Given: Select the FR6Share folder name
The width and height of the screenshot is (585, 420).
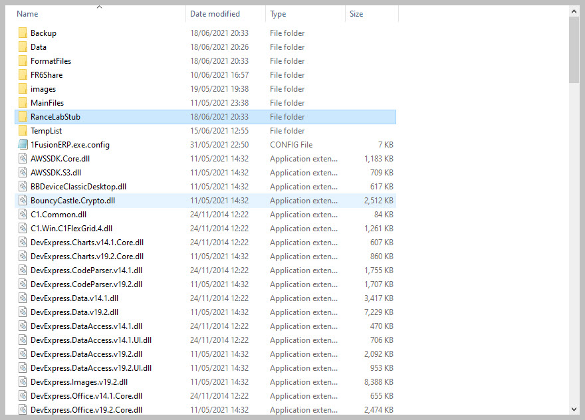Looking at the screenshot, I should click(47, 75).
